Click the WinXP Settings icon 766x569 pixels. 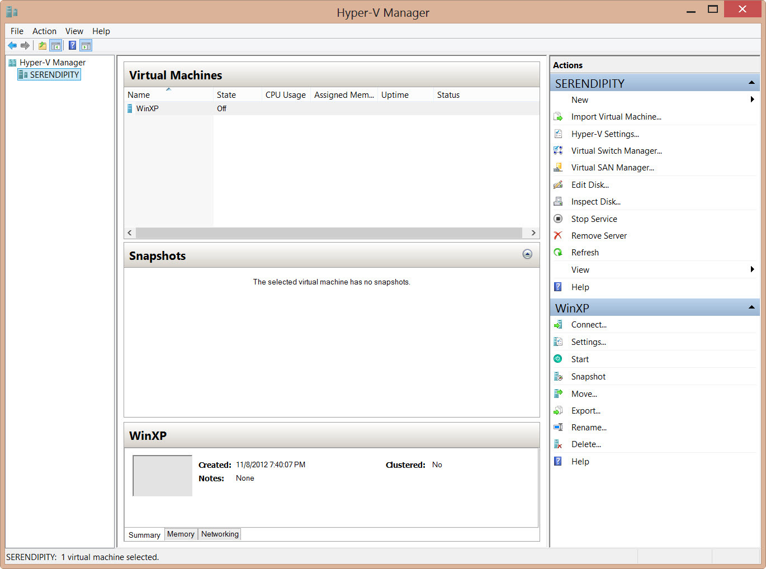click(558, 342)
